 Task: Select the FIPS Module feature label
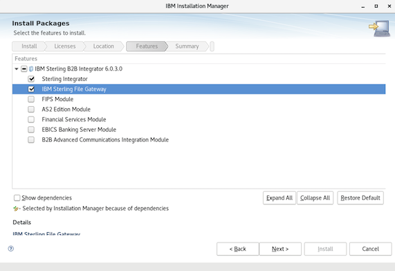click(x=57, y=99)
